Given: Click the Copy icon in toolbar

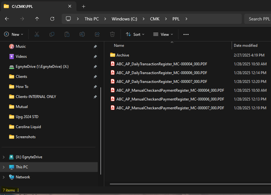Looking at the screenshot, I should pyautogui.click(x=52, y=34).
